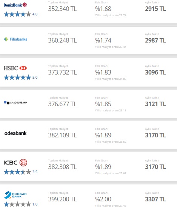The image size is (177, 207).
Task: Select Fibabanka's 2987 TL monthly installment
Action: pos(155,40)
